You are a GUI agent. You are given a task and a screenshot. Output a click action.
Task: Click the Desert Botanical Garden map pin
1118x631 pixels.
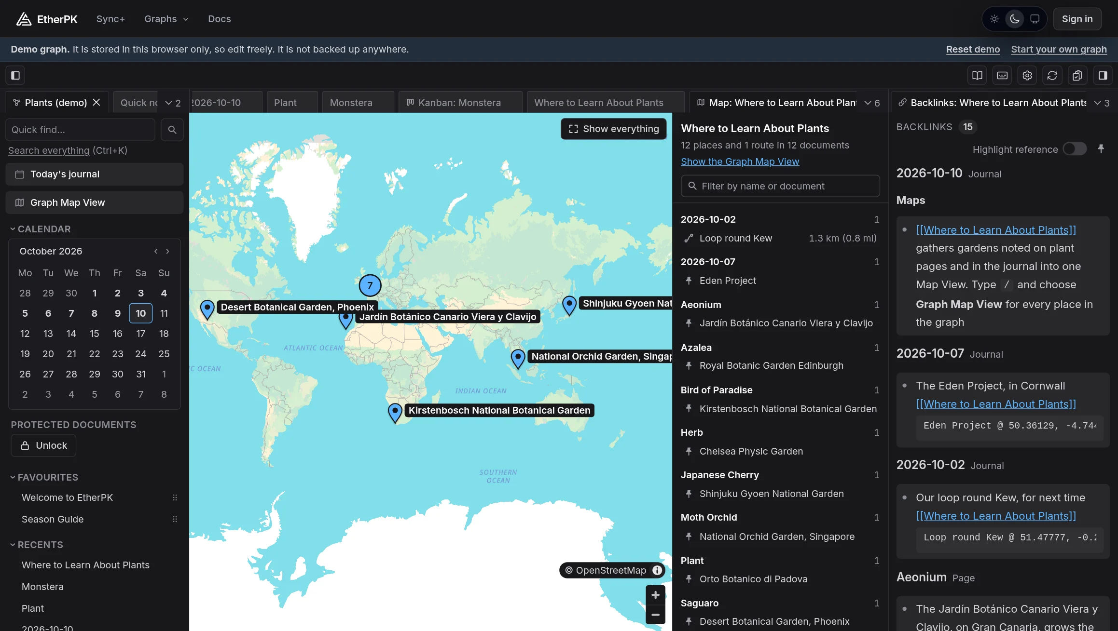[x=207, y=310]
